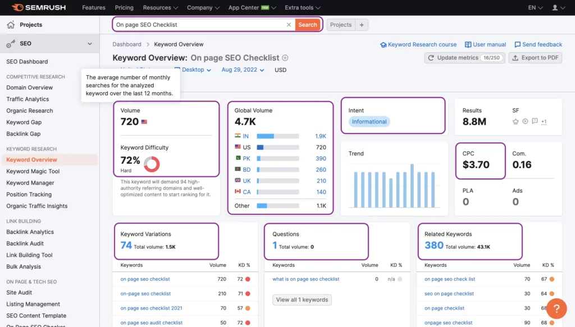Open the Company dropdown menu
The image size is (575, 327).
tap(203, 7)
